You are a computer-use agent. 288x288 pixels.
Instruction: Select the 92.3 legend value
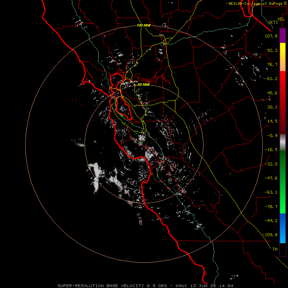click(272, 50)
